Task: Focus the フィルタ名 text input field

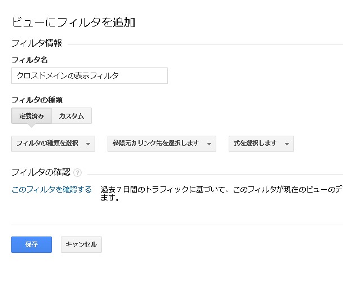Action: coord(89,75)
